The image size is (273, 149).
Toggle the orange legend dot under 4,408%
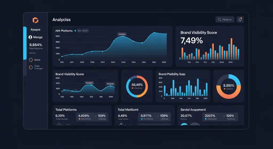pyautogui.click(x=79, y=119)
